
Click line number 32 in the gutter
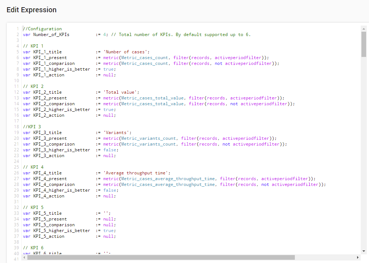16,207
